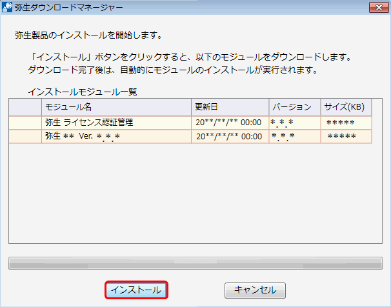Click the キャンセル button
The image size is (391, 307).
click(255, 290)
